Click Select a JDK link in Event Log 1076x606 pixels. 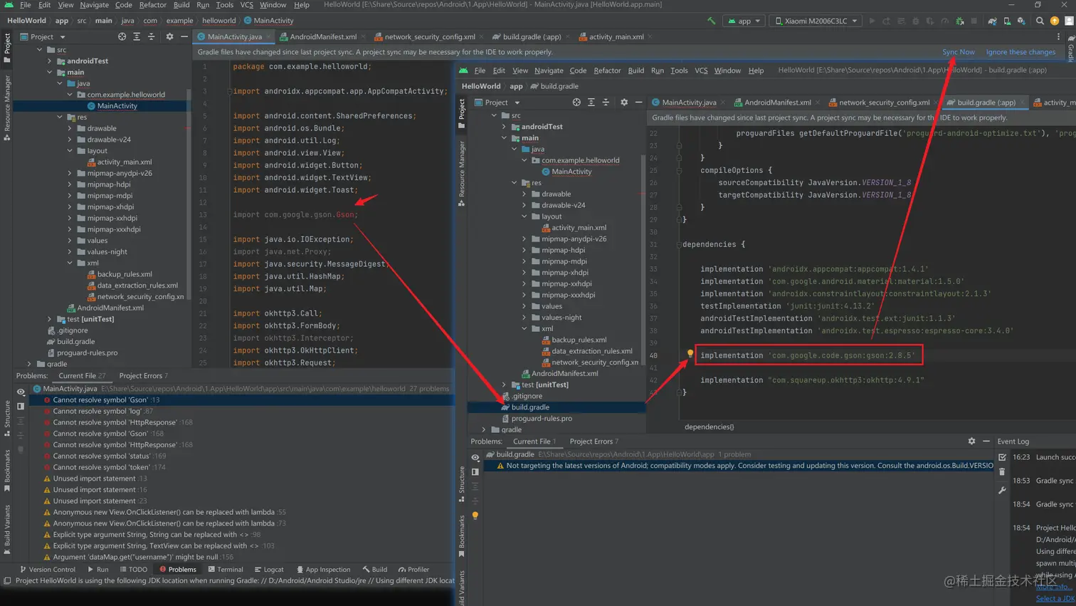click(x=1055, y=598)
